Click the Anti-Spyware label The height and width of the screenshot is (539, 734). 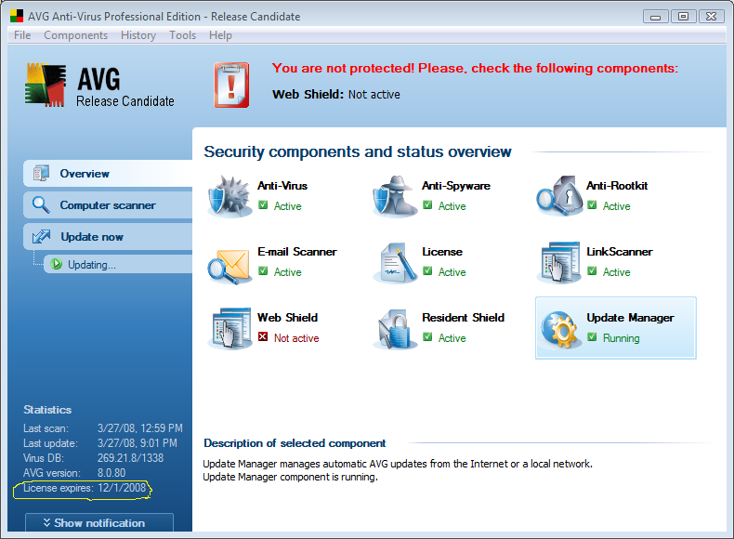456,186
